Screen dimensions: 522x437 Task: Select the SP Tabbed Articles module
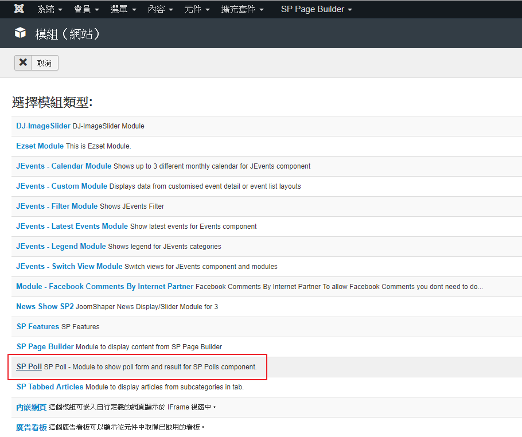[50, 387]
